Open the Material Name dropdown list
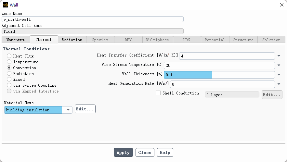The height and width of the screenshot is (162, 287). coord(68,110)
